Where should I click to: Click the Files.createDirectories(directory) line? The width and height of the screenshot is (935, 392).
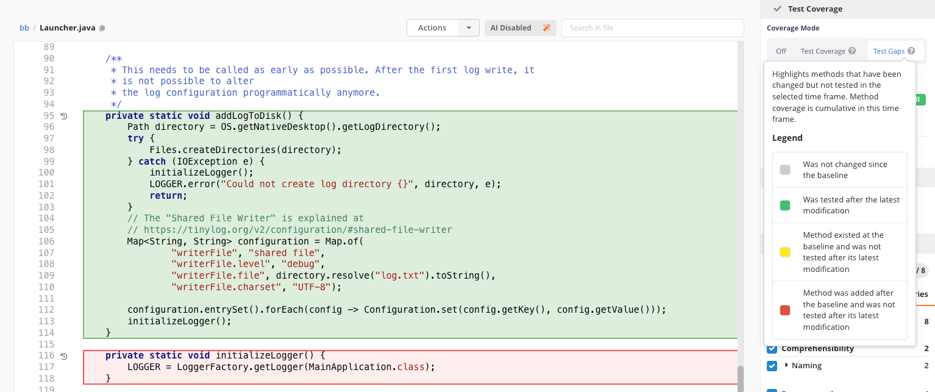tap(246, 150)
